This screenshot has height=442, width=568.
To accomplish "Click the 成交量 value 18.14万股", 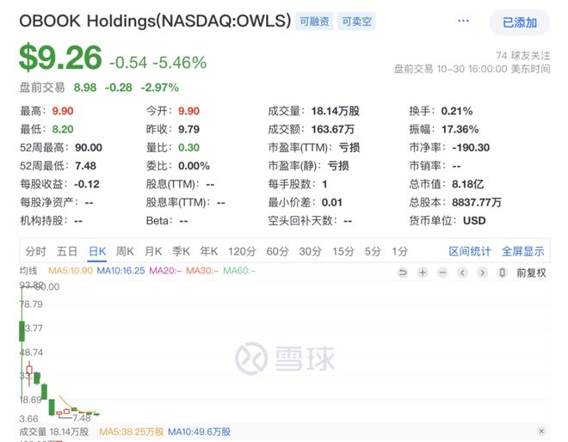I will coord(336,111).
